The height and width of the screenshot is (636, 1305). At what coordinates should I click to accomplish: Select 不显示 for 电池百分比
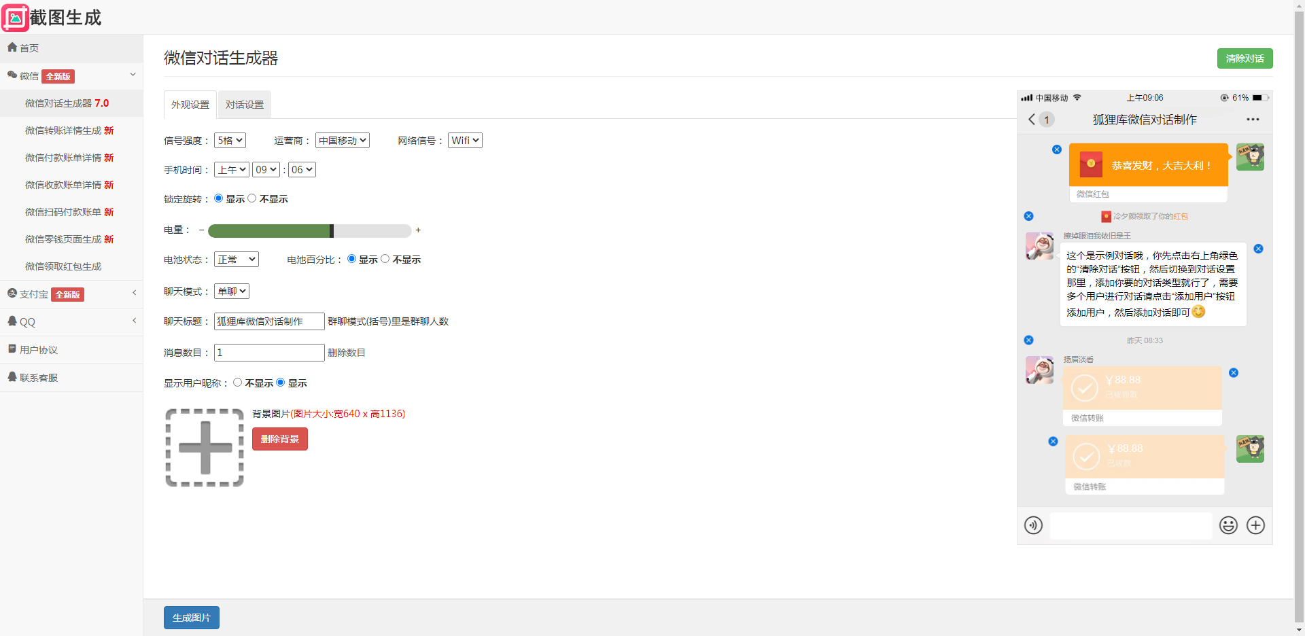click(385, 259)
